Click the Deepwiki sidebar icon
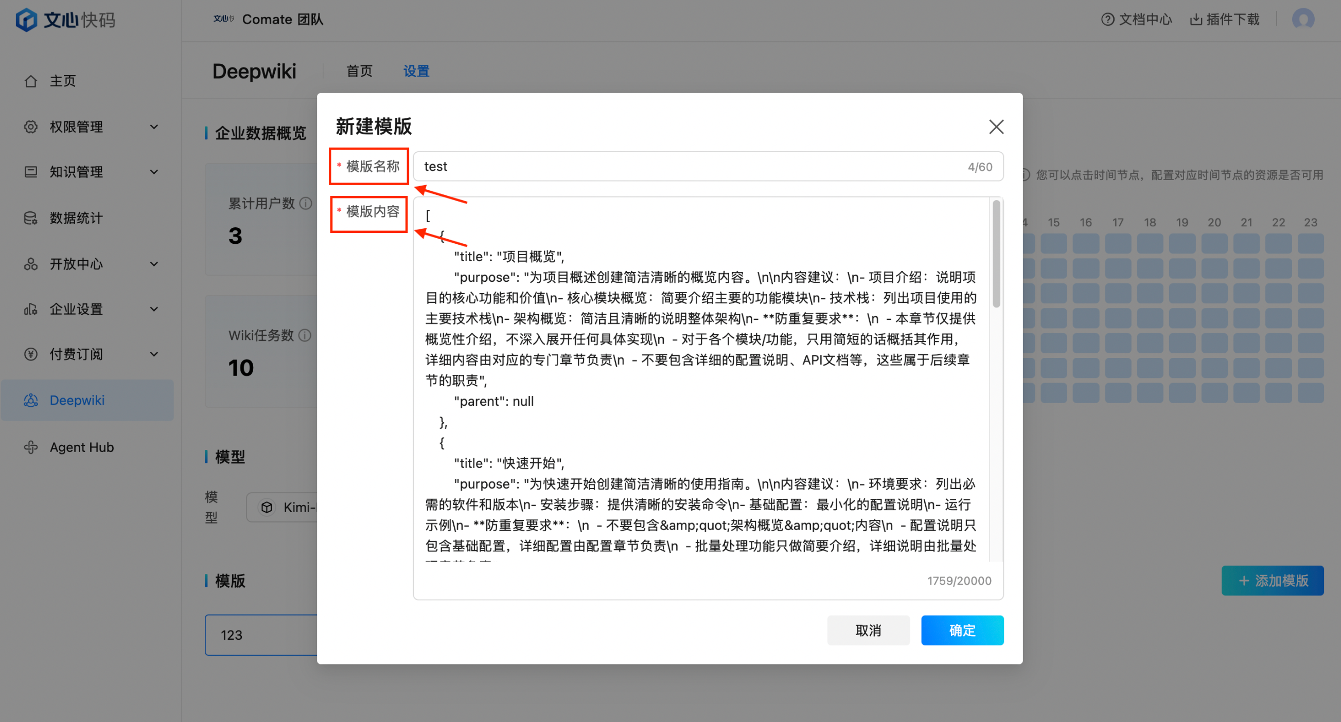This screenshot has width=1341, height=722. [x=31, y=400]
